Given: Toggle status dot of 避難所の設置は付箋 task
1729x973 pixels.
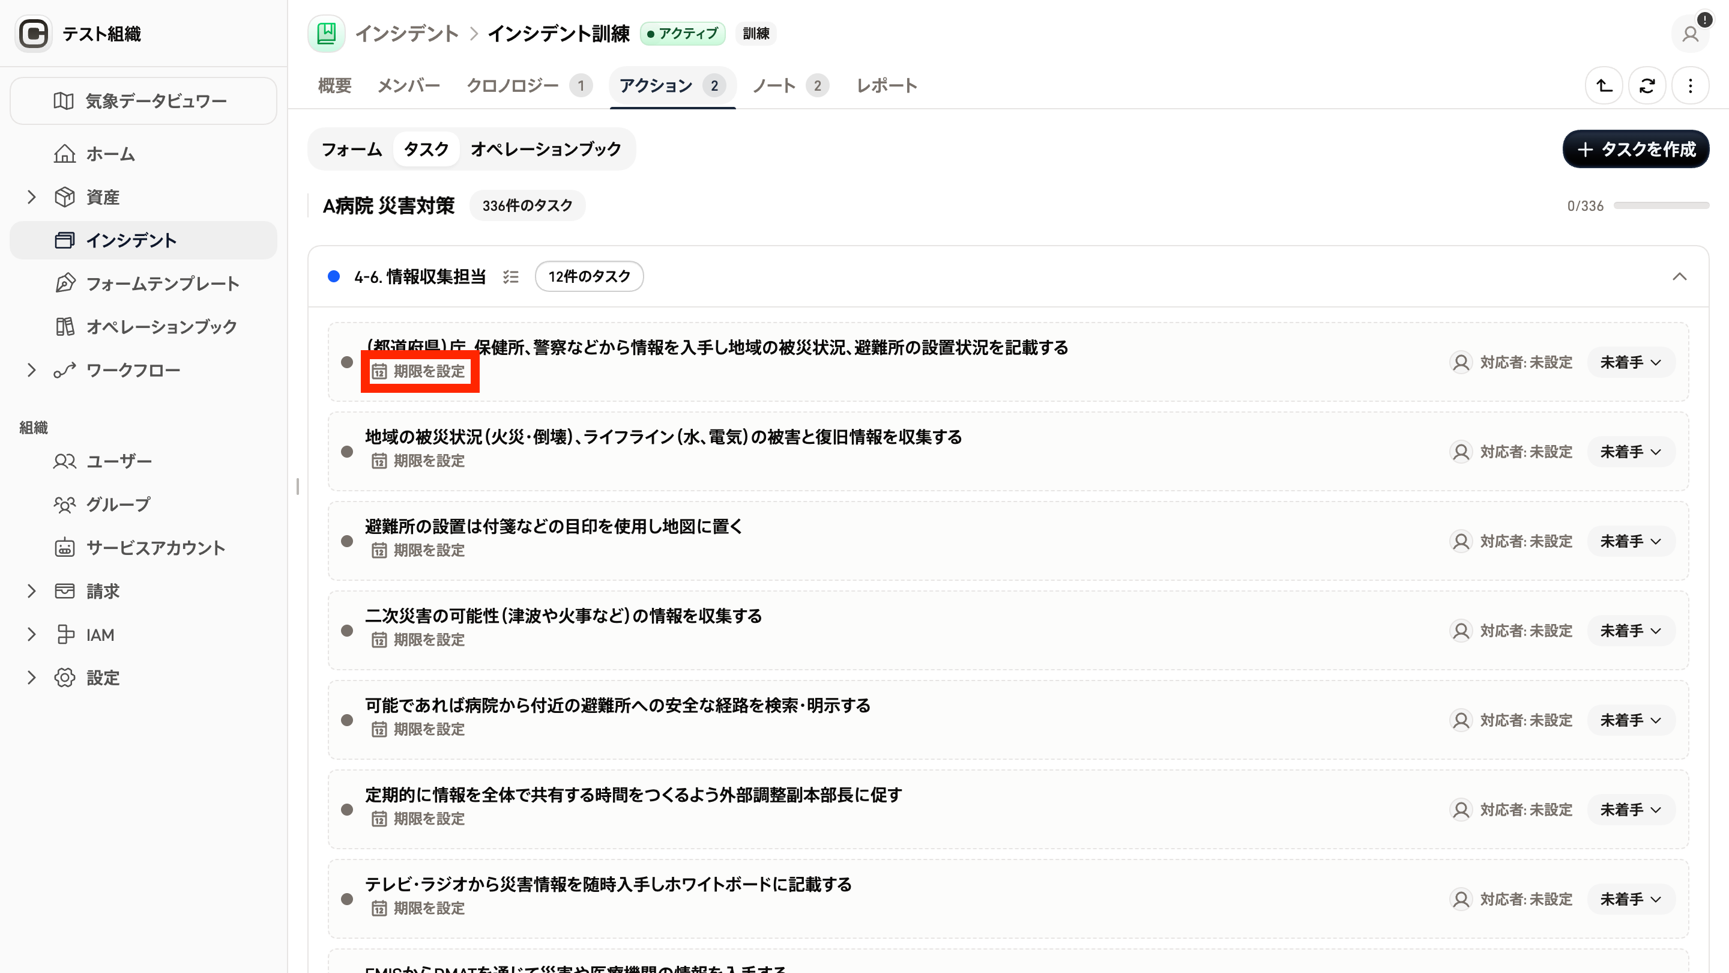Looking at the screenshot, I should (x=347, y=541).
